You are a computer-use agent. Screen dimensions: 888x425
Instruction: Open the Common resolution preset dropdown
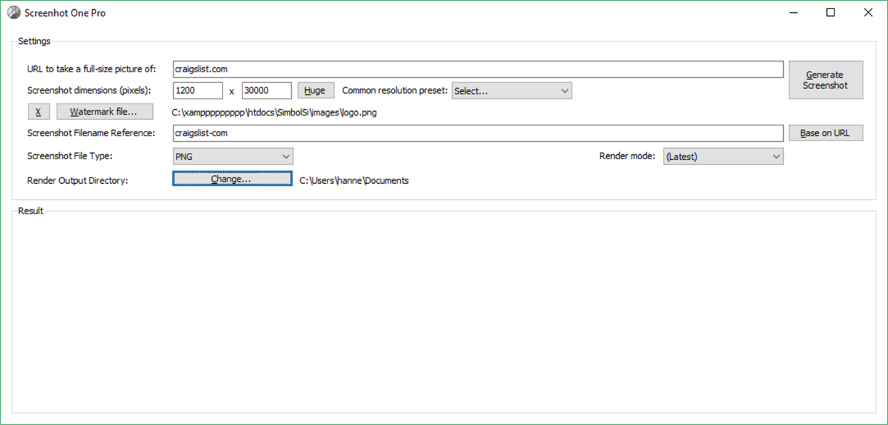512,91
